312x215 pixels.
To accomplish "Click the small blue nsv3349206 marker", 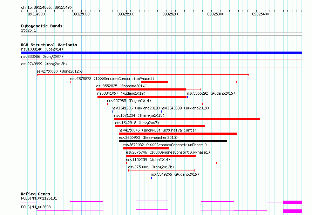I will tap(151, 178).
